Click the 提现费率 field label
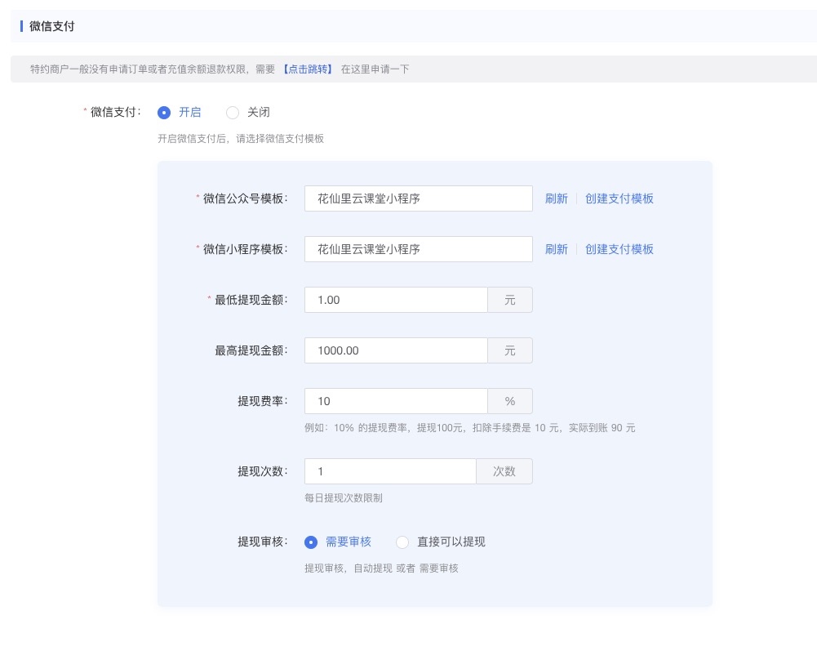 262,401
